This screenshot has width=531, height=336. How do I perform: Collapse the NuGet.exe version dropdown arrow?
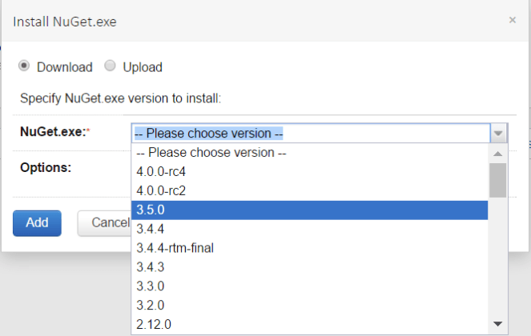click(x=498, y=134)
